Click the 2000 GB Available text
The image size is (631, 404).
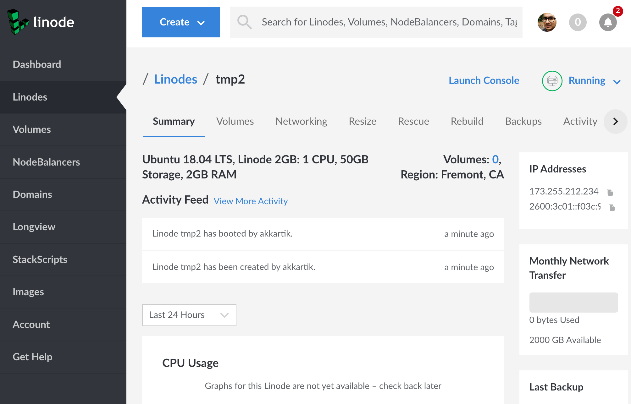(x=565, y=340)
